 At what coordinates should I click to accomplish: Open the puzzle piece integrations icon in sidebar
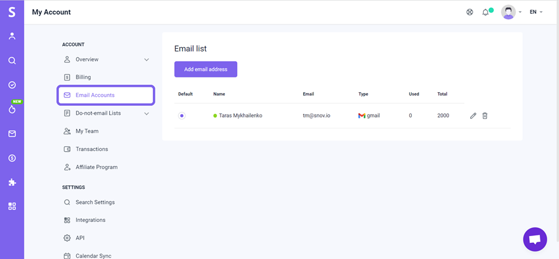[x=12, y=183]
